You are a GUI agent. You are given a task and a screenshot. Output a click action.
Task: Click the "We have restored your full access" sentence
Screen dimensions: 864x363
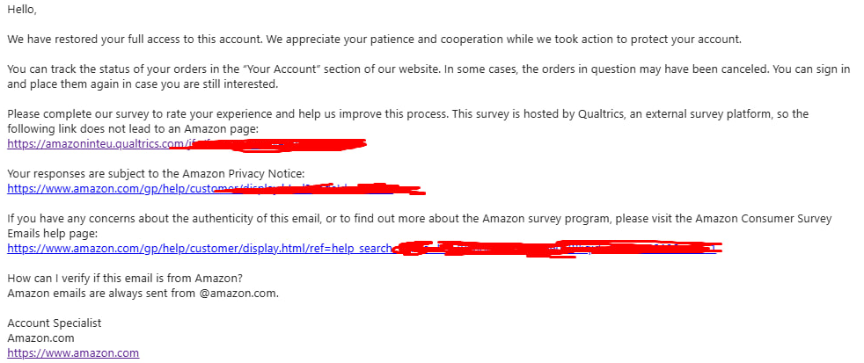click(264, 40)
